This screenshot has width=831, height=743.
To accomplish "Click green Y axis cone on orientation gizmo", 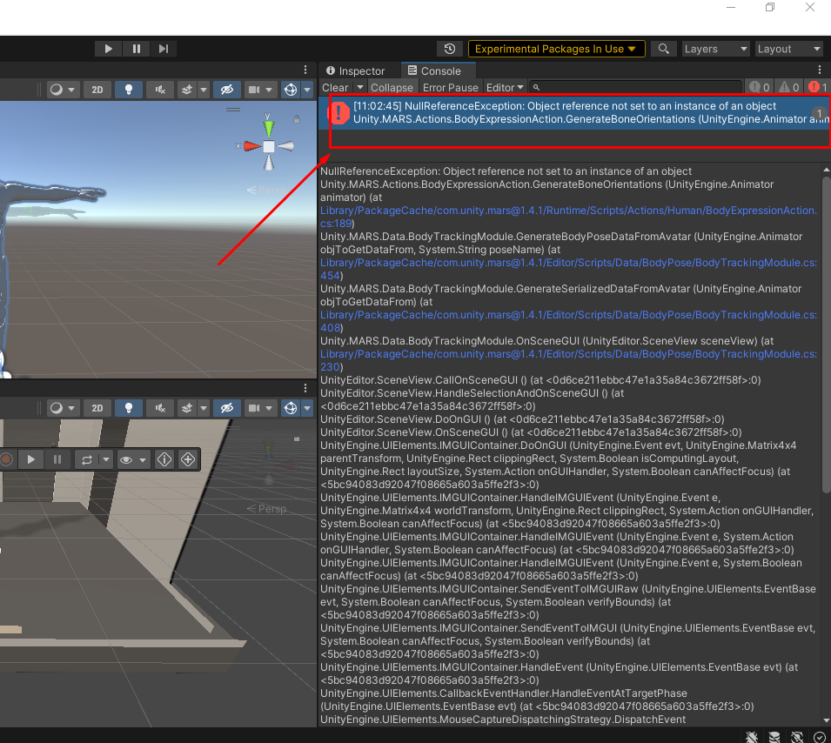I will pos(269,128).
